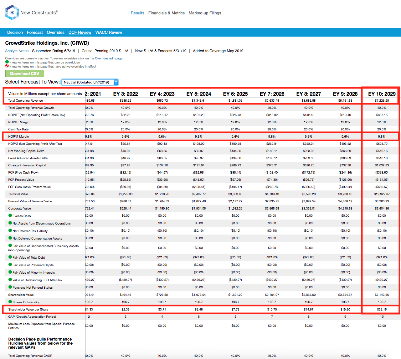This screenshot has width=401, height=359.
Task: Open the Select Forecast To View dropdown
Action: 90,82
